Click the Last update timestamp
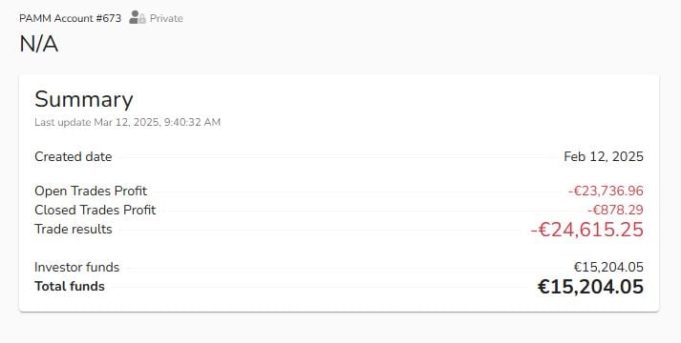The width and height of the screenshot is (681, 343). click(x=128, y=122)
